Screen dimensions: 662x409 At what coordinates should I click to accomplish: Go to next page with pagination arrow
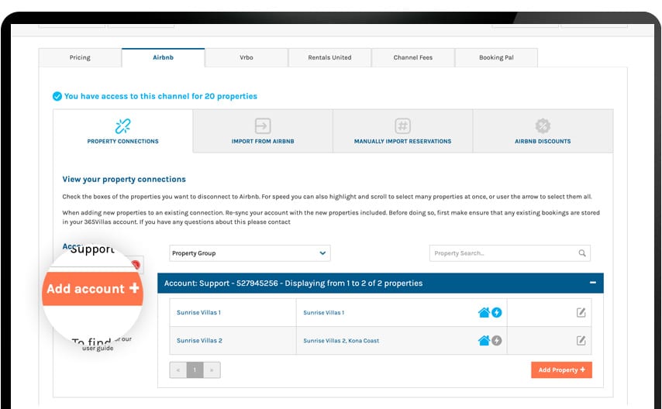[x=212, y=370]
